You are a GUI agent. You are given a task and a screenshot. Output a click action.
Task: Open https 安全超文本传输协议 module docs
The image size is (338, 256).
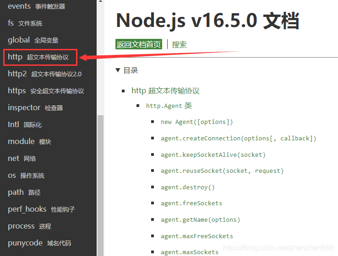[46, 91]
